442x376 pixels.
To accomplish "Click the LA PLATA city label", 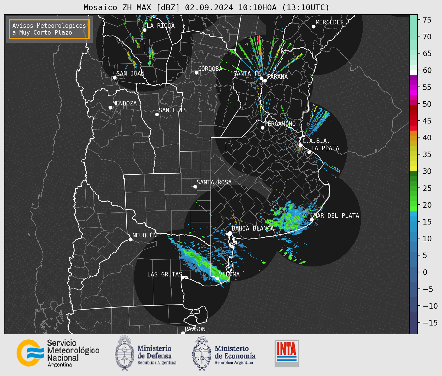I will click(x=325, y=148).
